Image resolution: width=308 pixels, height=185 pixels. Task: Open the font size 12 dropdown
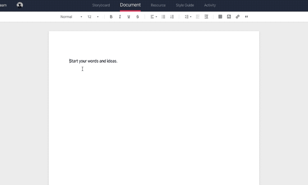pyautogui.click(x=93, y=17)
